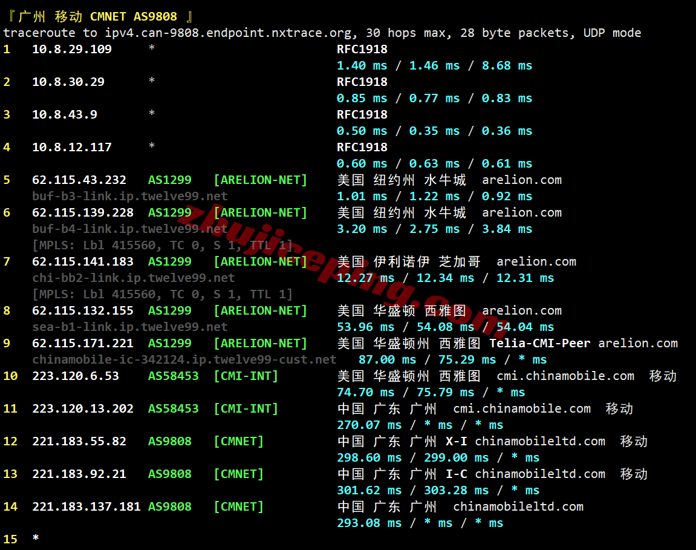Click latency value 53.96 ms

click(365, 327)
